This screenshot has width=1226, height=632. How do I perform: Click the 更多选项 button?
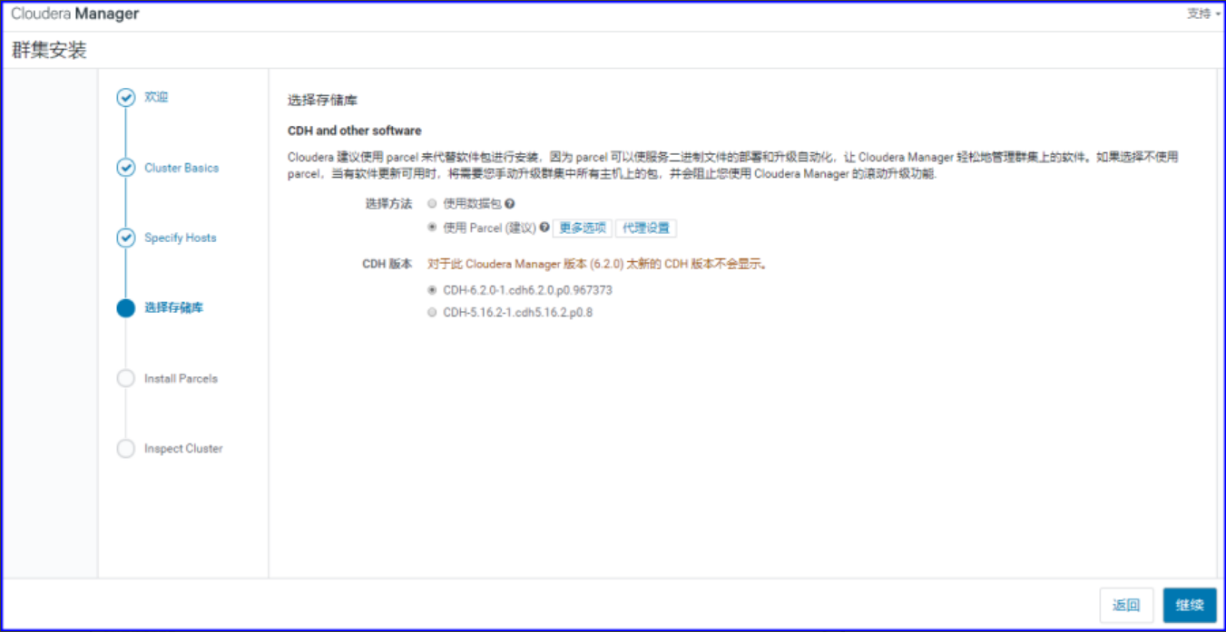pyautogui.click(x=583, y=228)
